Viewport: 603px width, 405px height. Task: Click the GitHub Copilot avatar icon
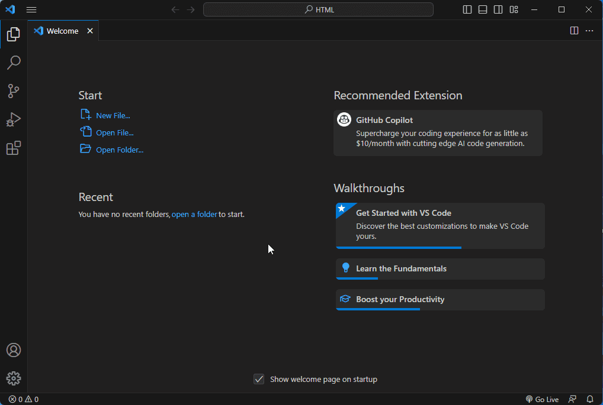(344, 119)
